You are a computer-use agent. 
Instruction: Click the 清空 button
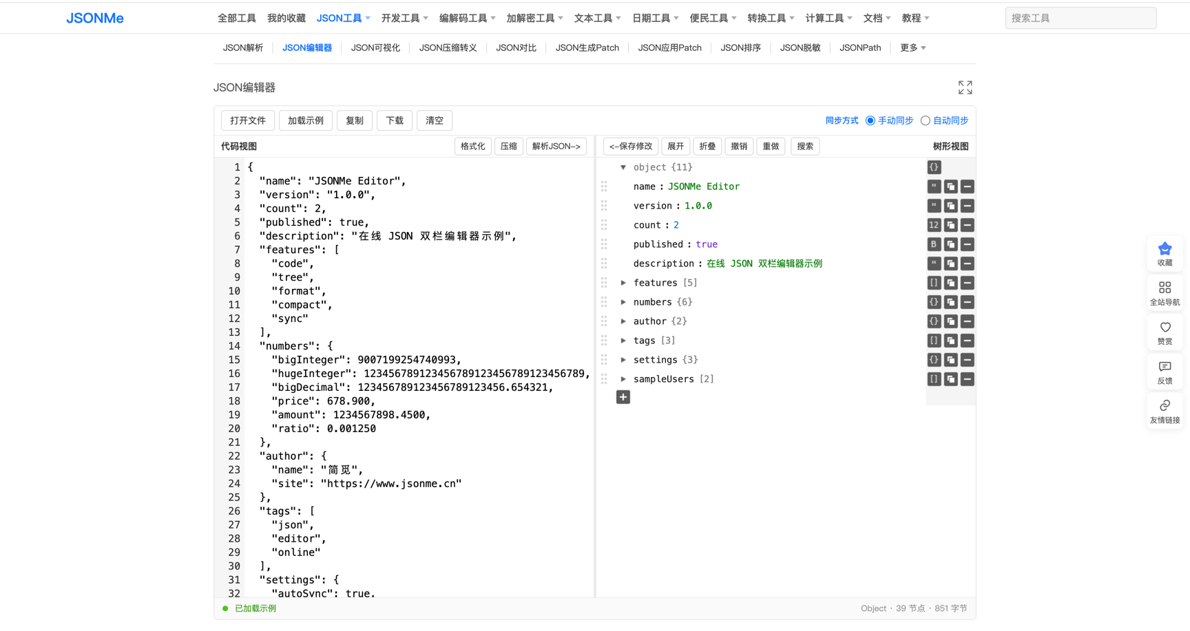coord(435,120)
